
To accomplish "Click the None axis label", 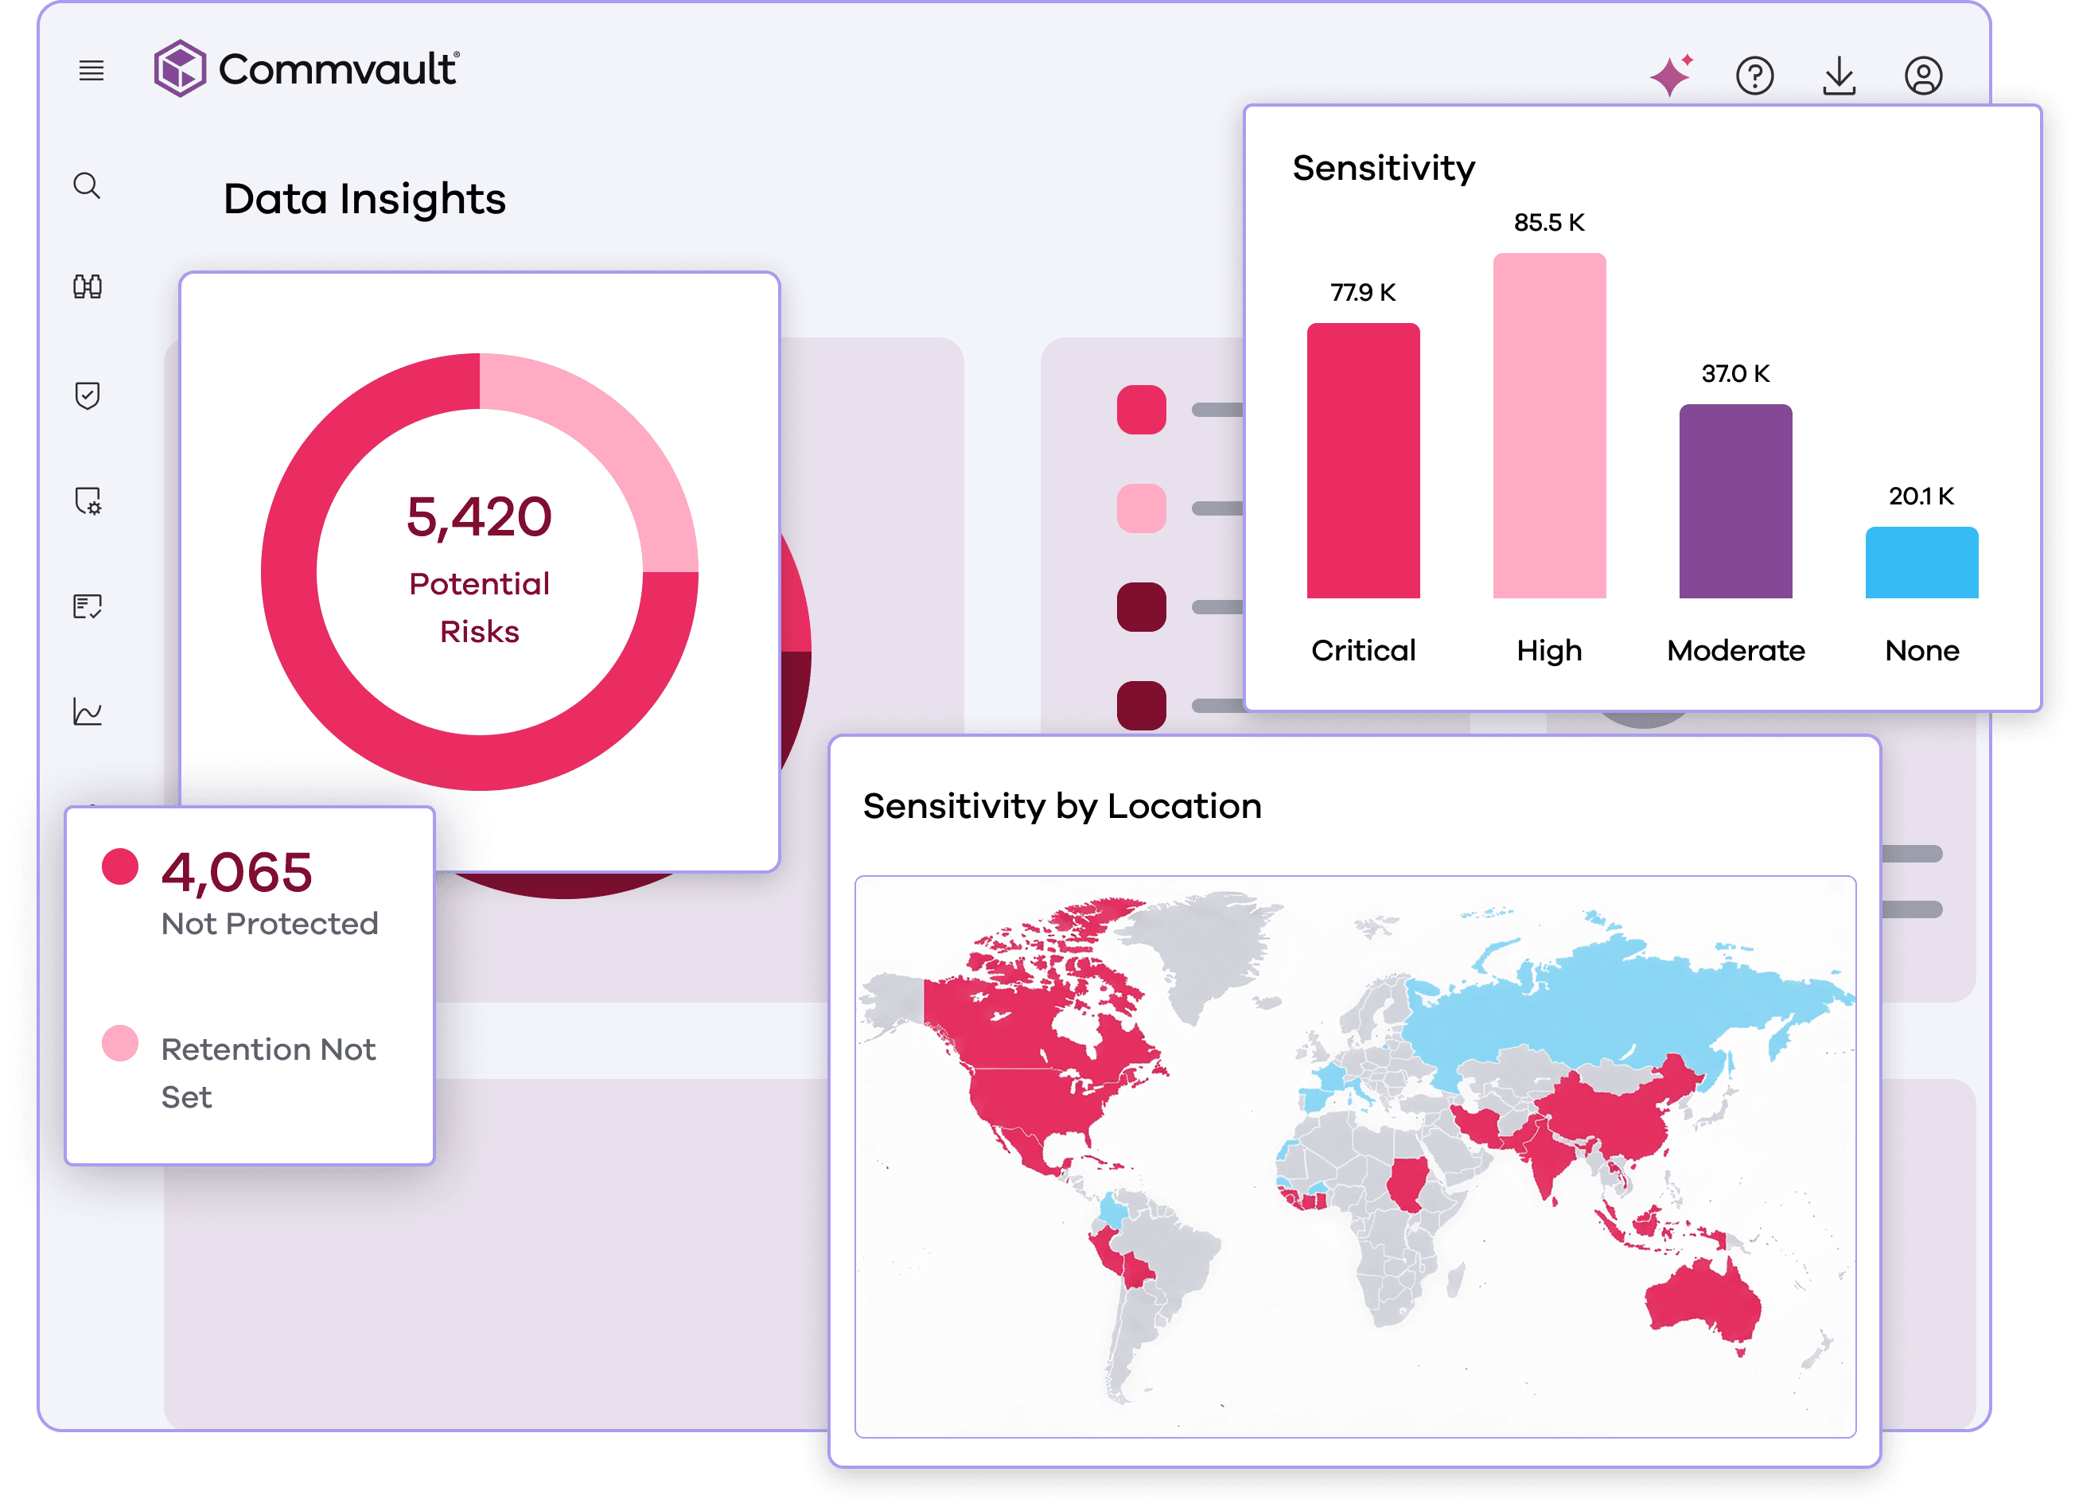I will click(x=1922, y=651).
